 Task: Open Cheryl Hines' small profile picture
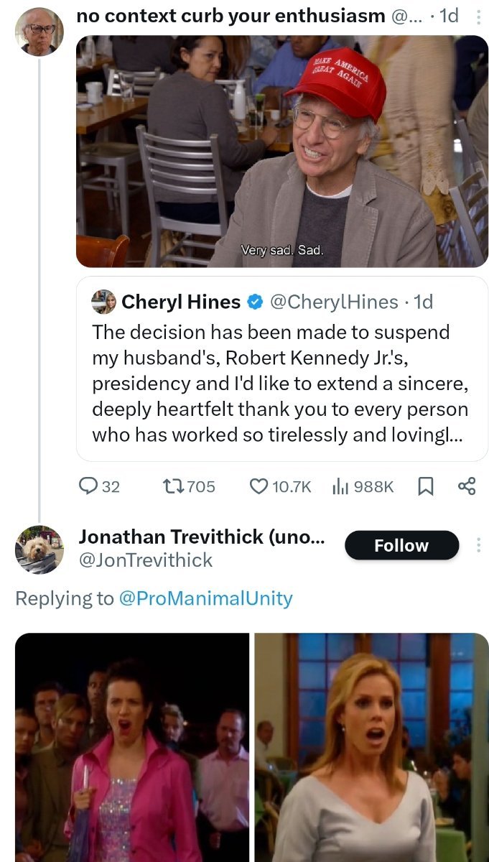[104, 302]
